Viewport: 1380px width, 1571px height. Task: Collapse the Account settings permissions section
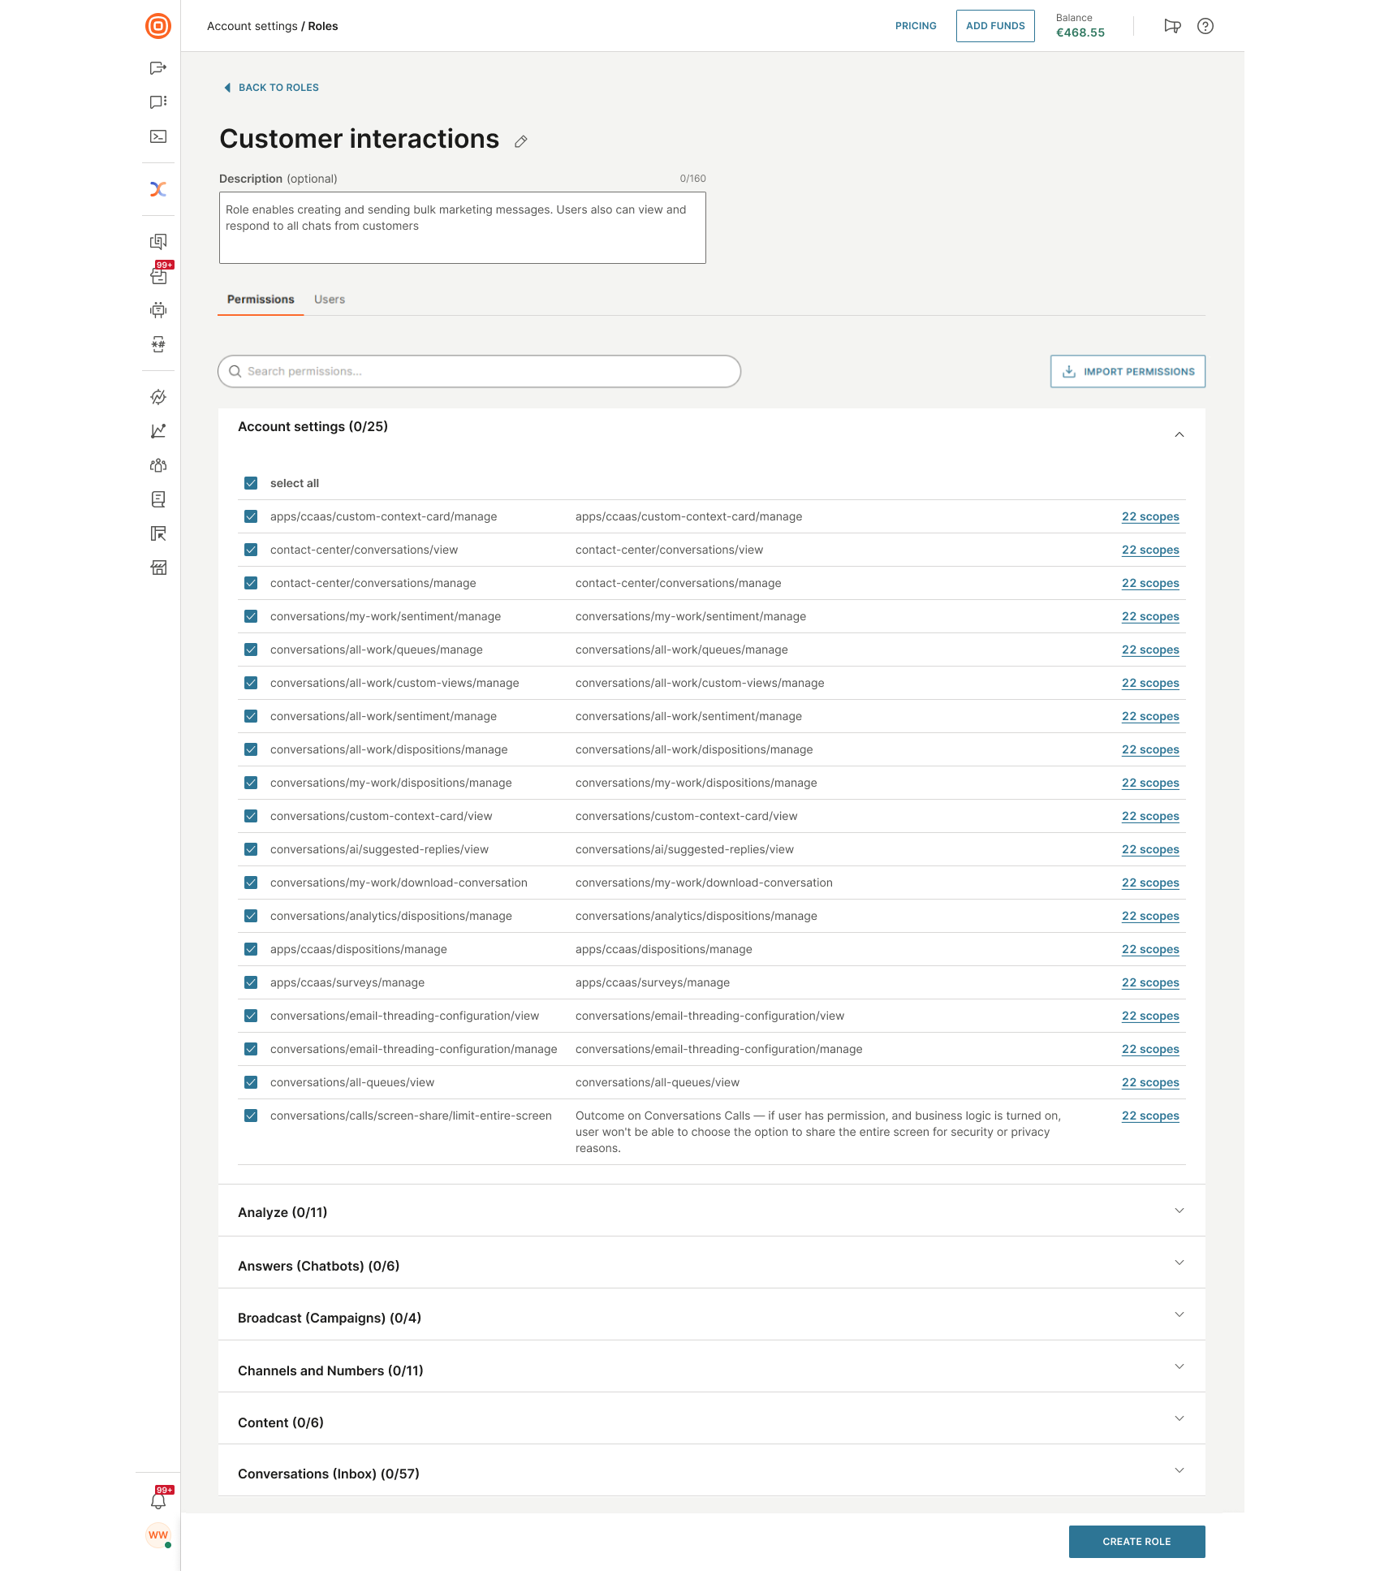(1179, 435)
